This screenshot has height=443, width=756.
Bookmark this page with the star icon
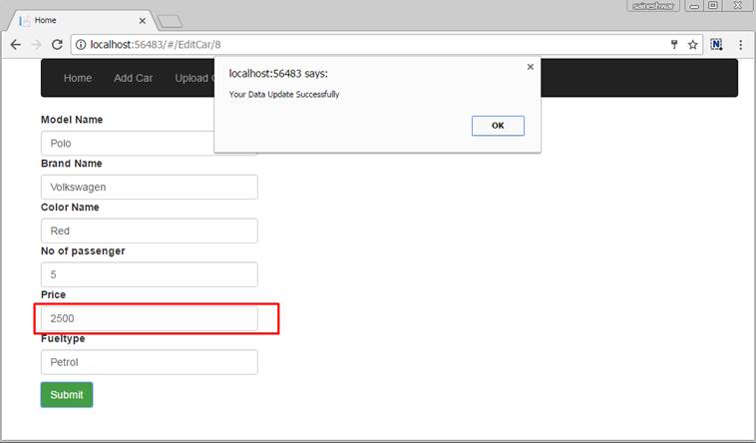click(x=693, y=45)
